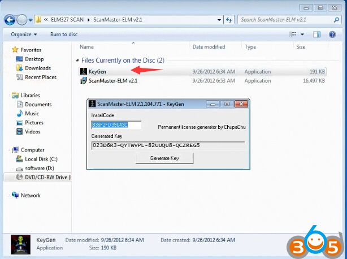Click the Generate Key button
Viewport: 347px width, 259px height.
point(164,158)
